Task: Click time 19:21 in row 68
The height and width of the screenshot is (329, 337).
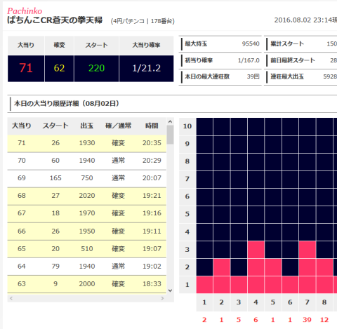Action: [x=152, y=196]
